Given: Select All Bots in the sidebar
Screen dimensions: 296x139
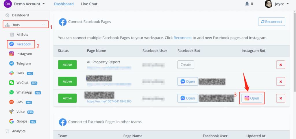Looking at the screenshot, I should click(x=22, y=35).
